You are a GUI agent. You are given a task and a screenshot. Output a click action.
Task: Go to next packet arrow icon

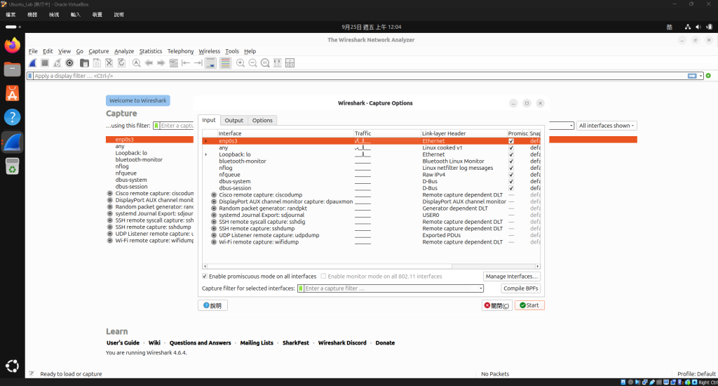point(161,63)
